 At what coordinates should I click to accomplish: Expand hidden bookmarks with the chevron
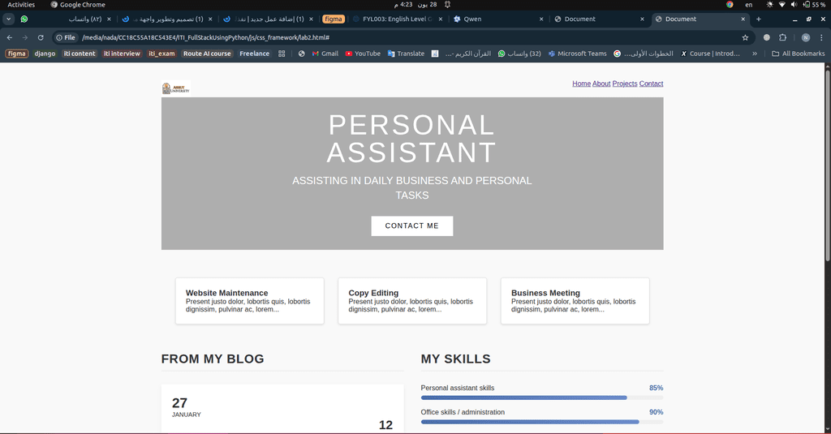pos(755,54)
